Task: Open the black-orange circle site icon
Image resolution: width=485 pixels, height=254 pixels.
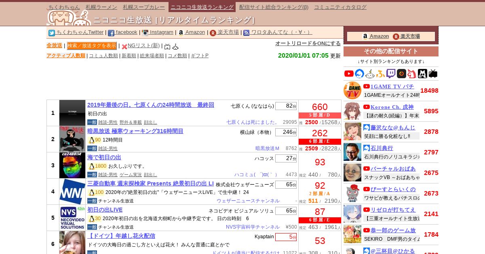Action: (x=401, y=73)
